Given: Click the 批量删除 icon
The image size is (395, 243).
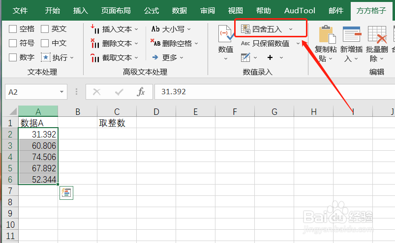Looking at the screenshot, I should point(377,34).
